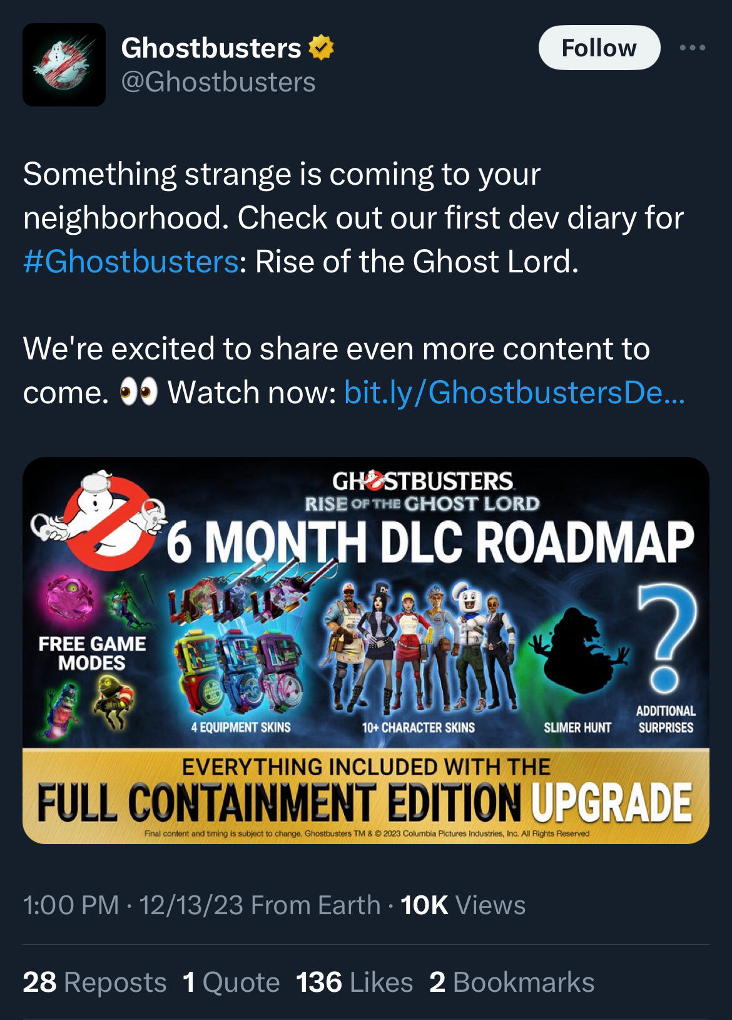The image size is (732, 1020).
Task: Open the three-dot more options menu
Action: point(693,48)
